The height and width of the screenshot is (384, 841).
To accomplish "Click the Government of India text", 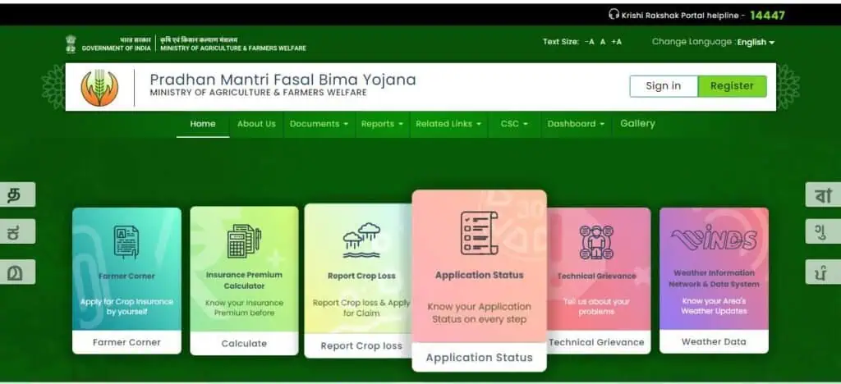I will tap(117, 48).
